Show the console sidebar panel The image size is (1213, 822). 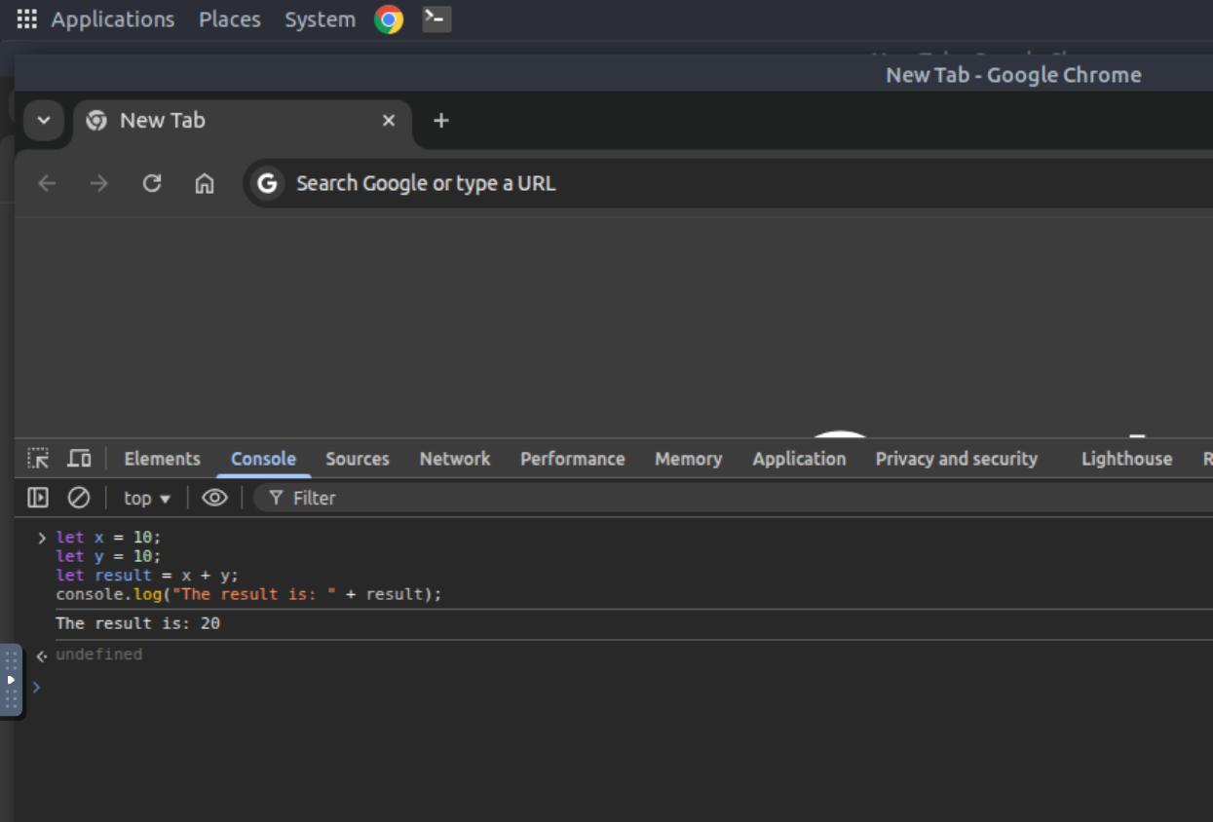pyautogui.click(x=38, y=498)
